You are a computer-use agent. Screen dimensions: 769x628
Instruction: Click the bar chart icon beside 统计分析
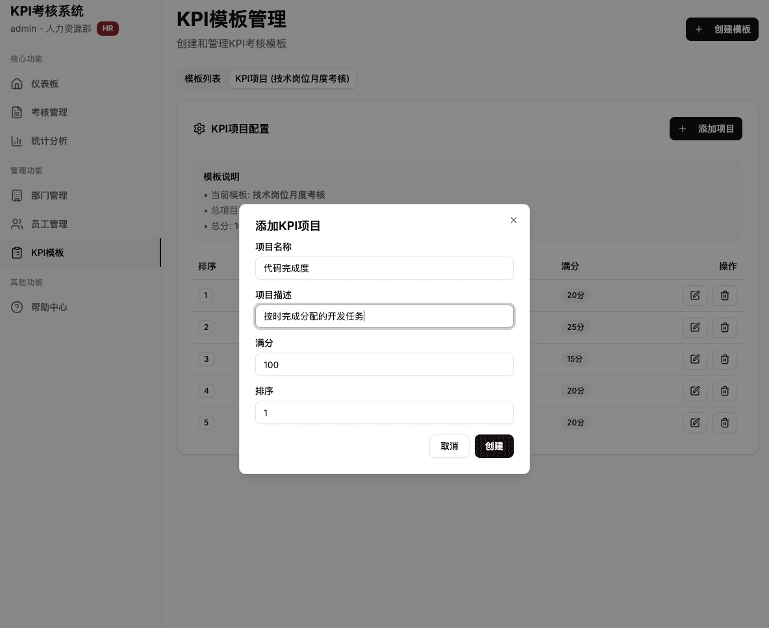[17, 141]
